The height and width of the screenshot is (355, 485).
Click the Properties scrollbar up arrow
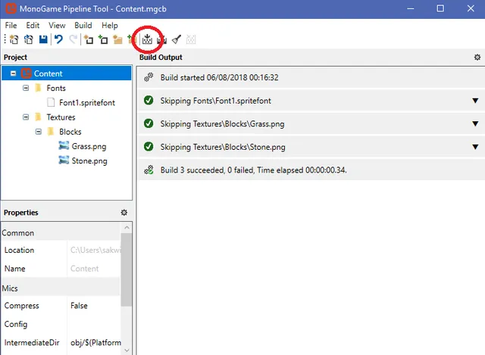point(127,227)
